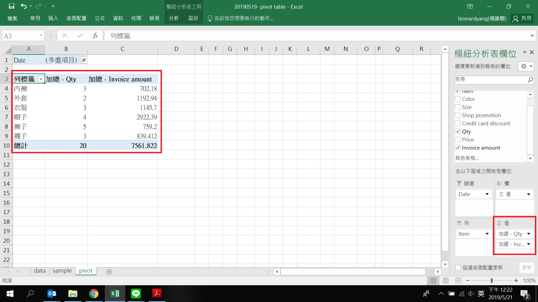Open the 插入 ribbon tab
538x302 pixels.
(x=53, y=18)
